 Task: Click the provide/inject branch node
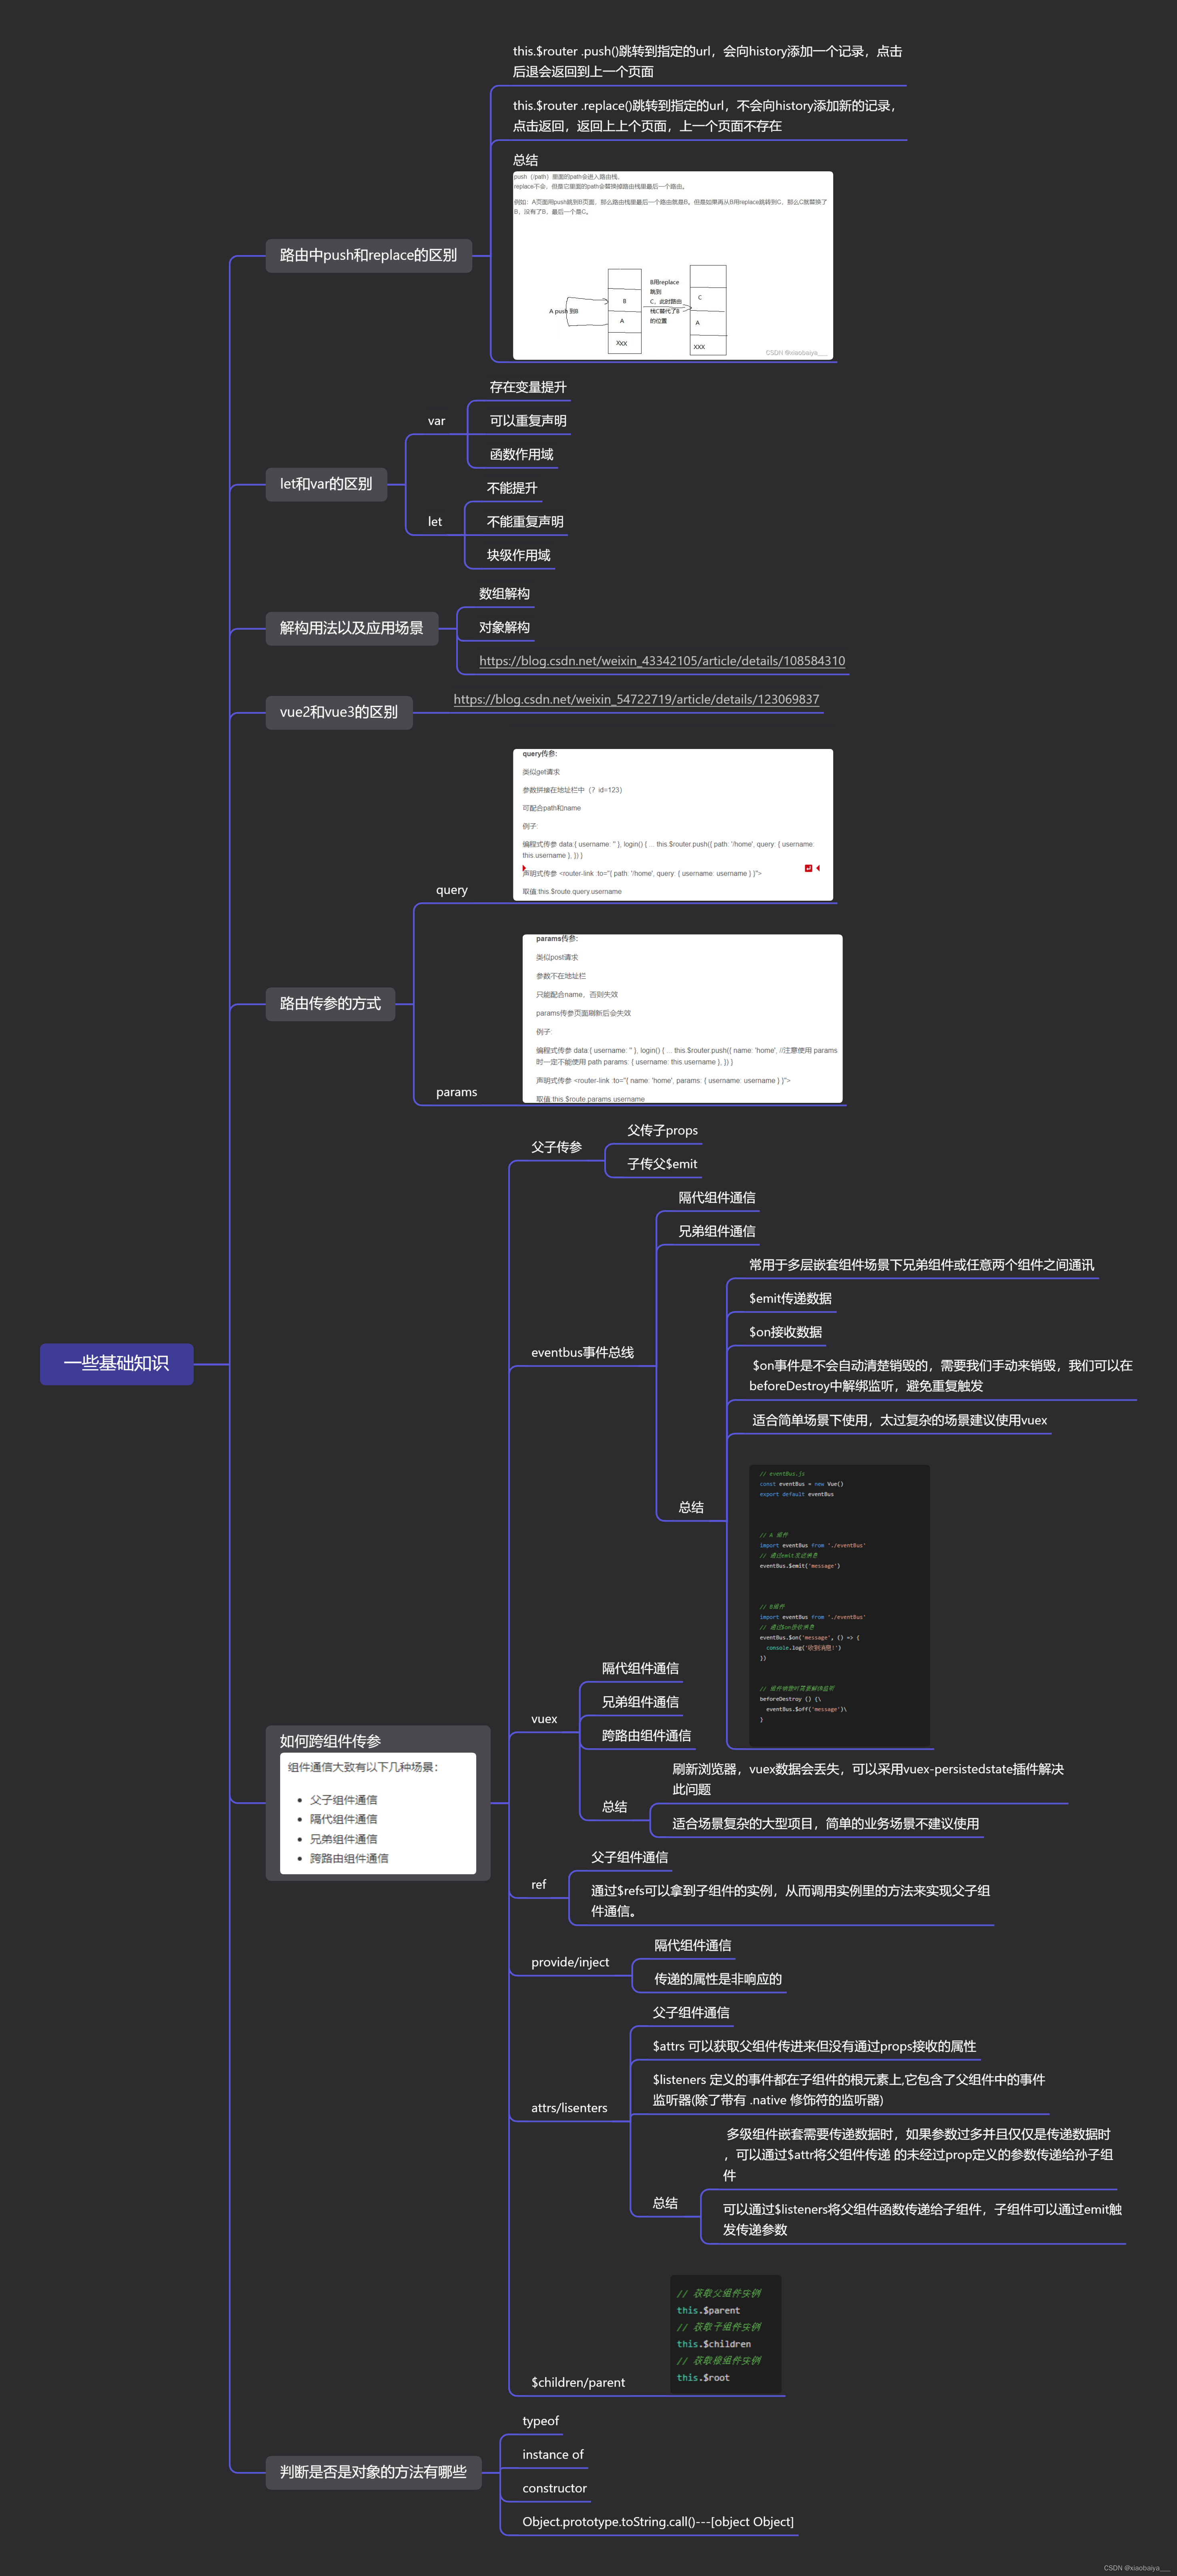(x=569, y=1962)
